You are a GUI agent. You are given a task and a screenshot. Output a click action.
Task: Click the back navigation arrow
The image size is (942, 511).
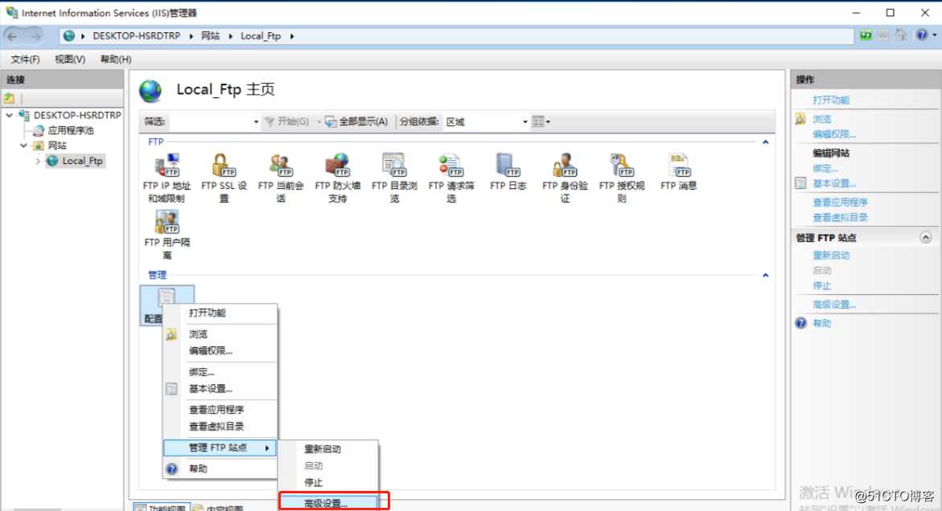click(x=12, y=36)
